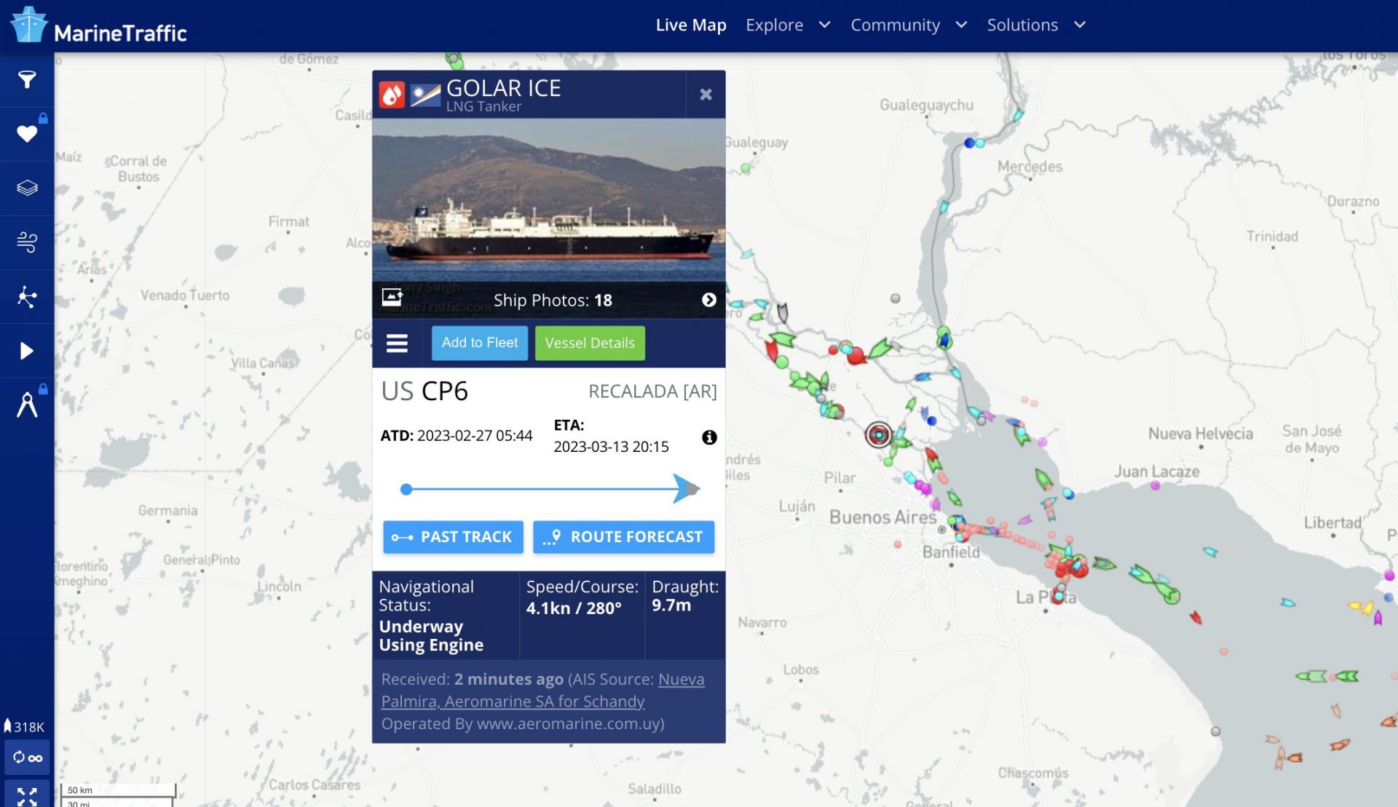1398x807 pixels.
Task: Click the US CP6 departure port
Action: 424,391
